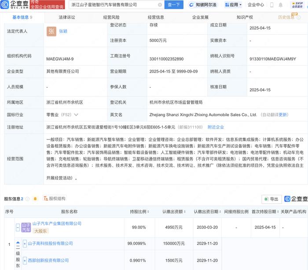The image size is (308, 270).
Task: Click 附近企业 link
Action: [216, 127]
